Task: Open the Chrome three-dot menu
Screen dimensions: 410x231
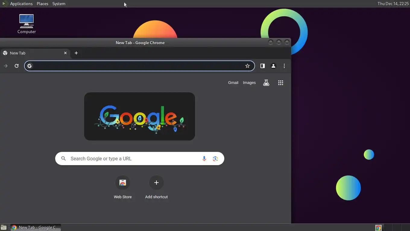Action: [284, 66]
